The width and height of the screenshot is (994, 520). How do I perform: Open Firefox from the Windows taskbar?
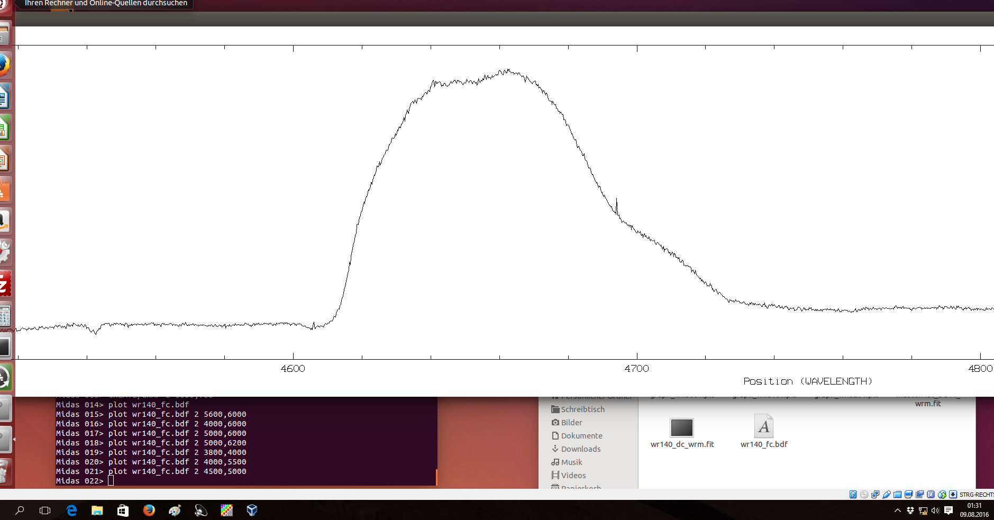tap(149, 510)
